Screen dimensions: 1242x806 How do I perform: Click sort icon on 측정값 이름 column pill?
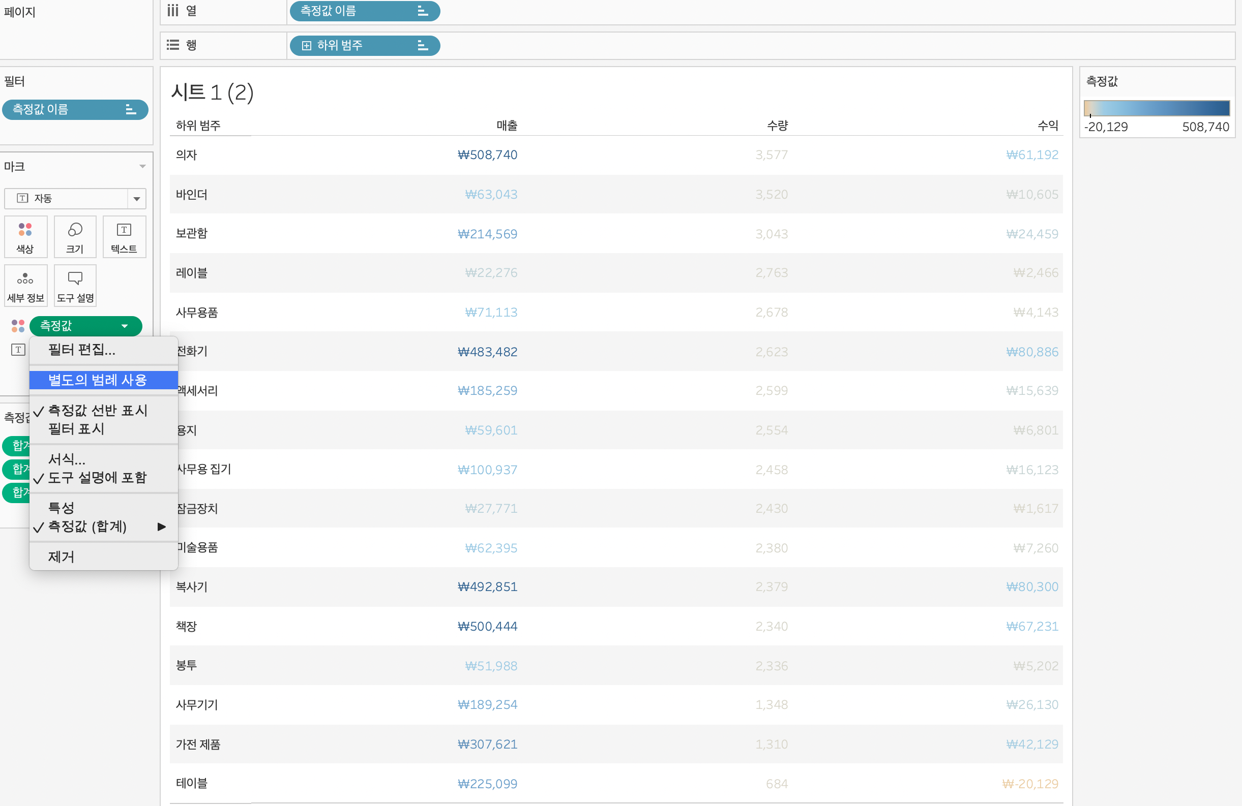[x=422, y=11]
